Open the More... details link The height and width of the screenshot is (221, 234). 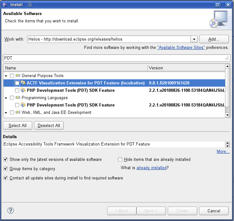[223, 151]
